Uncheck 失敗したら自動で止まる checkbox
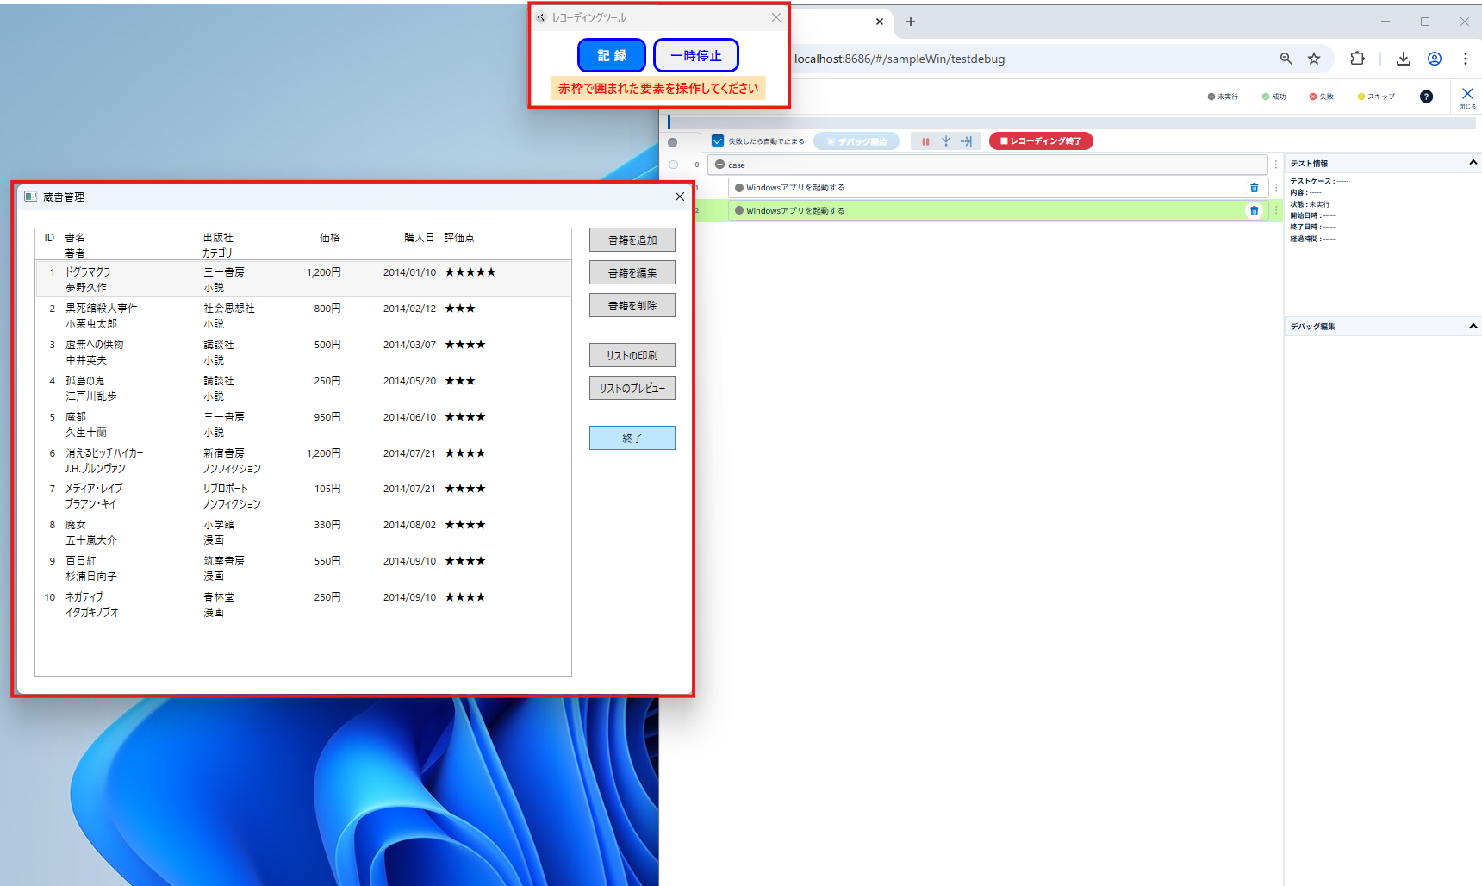 (x=718, y=140)
